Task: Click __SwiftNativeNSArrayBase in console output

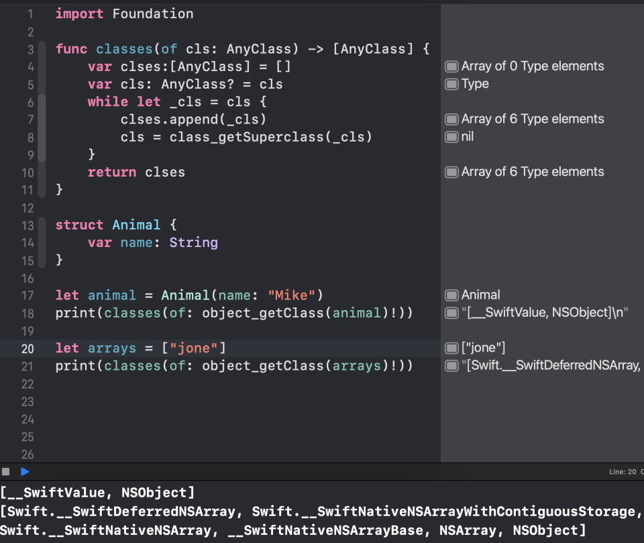Action: (325, 530)
